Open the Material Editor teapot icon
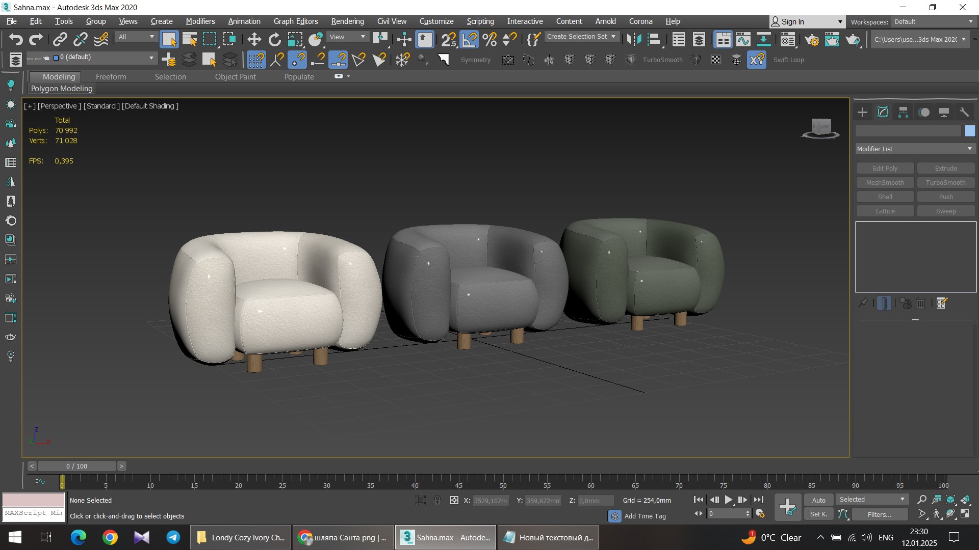The width and height of the screenshot is (979, 550). [788, 39]
